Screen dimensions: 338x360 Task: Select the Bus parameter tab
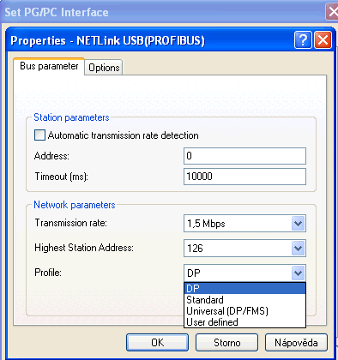pos(49,66)
